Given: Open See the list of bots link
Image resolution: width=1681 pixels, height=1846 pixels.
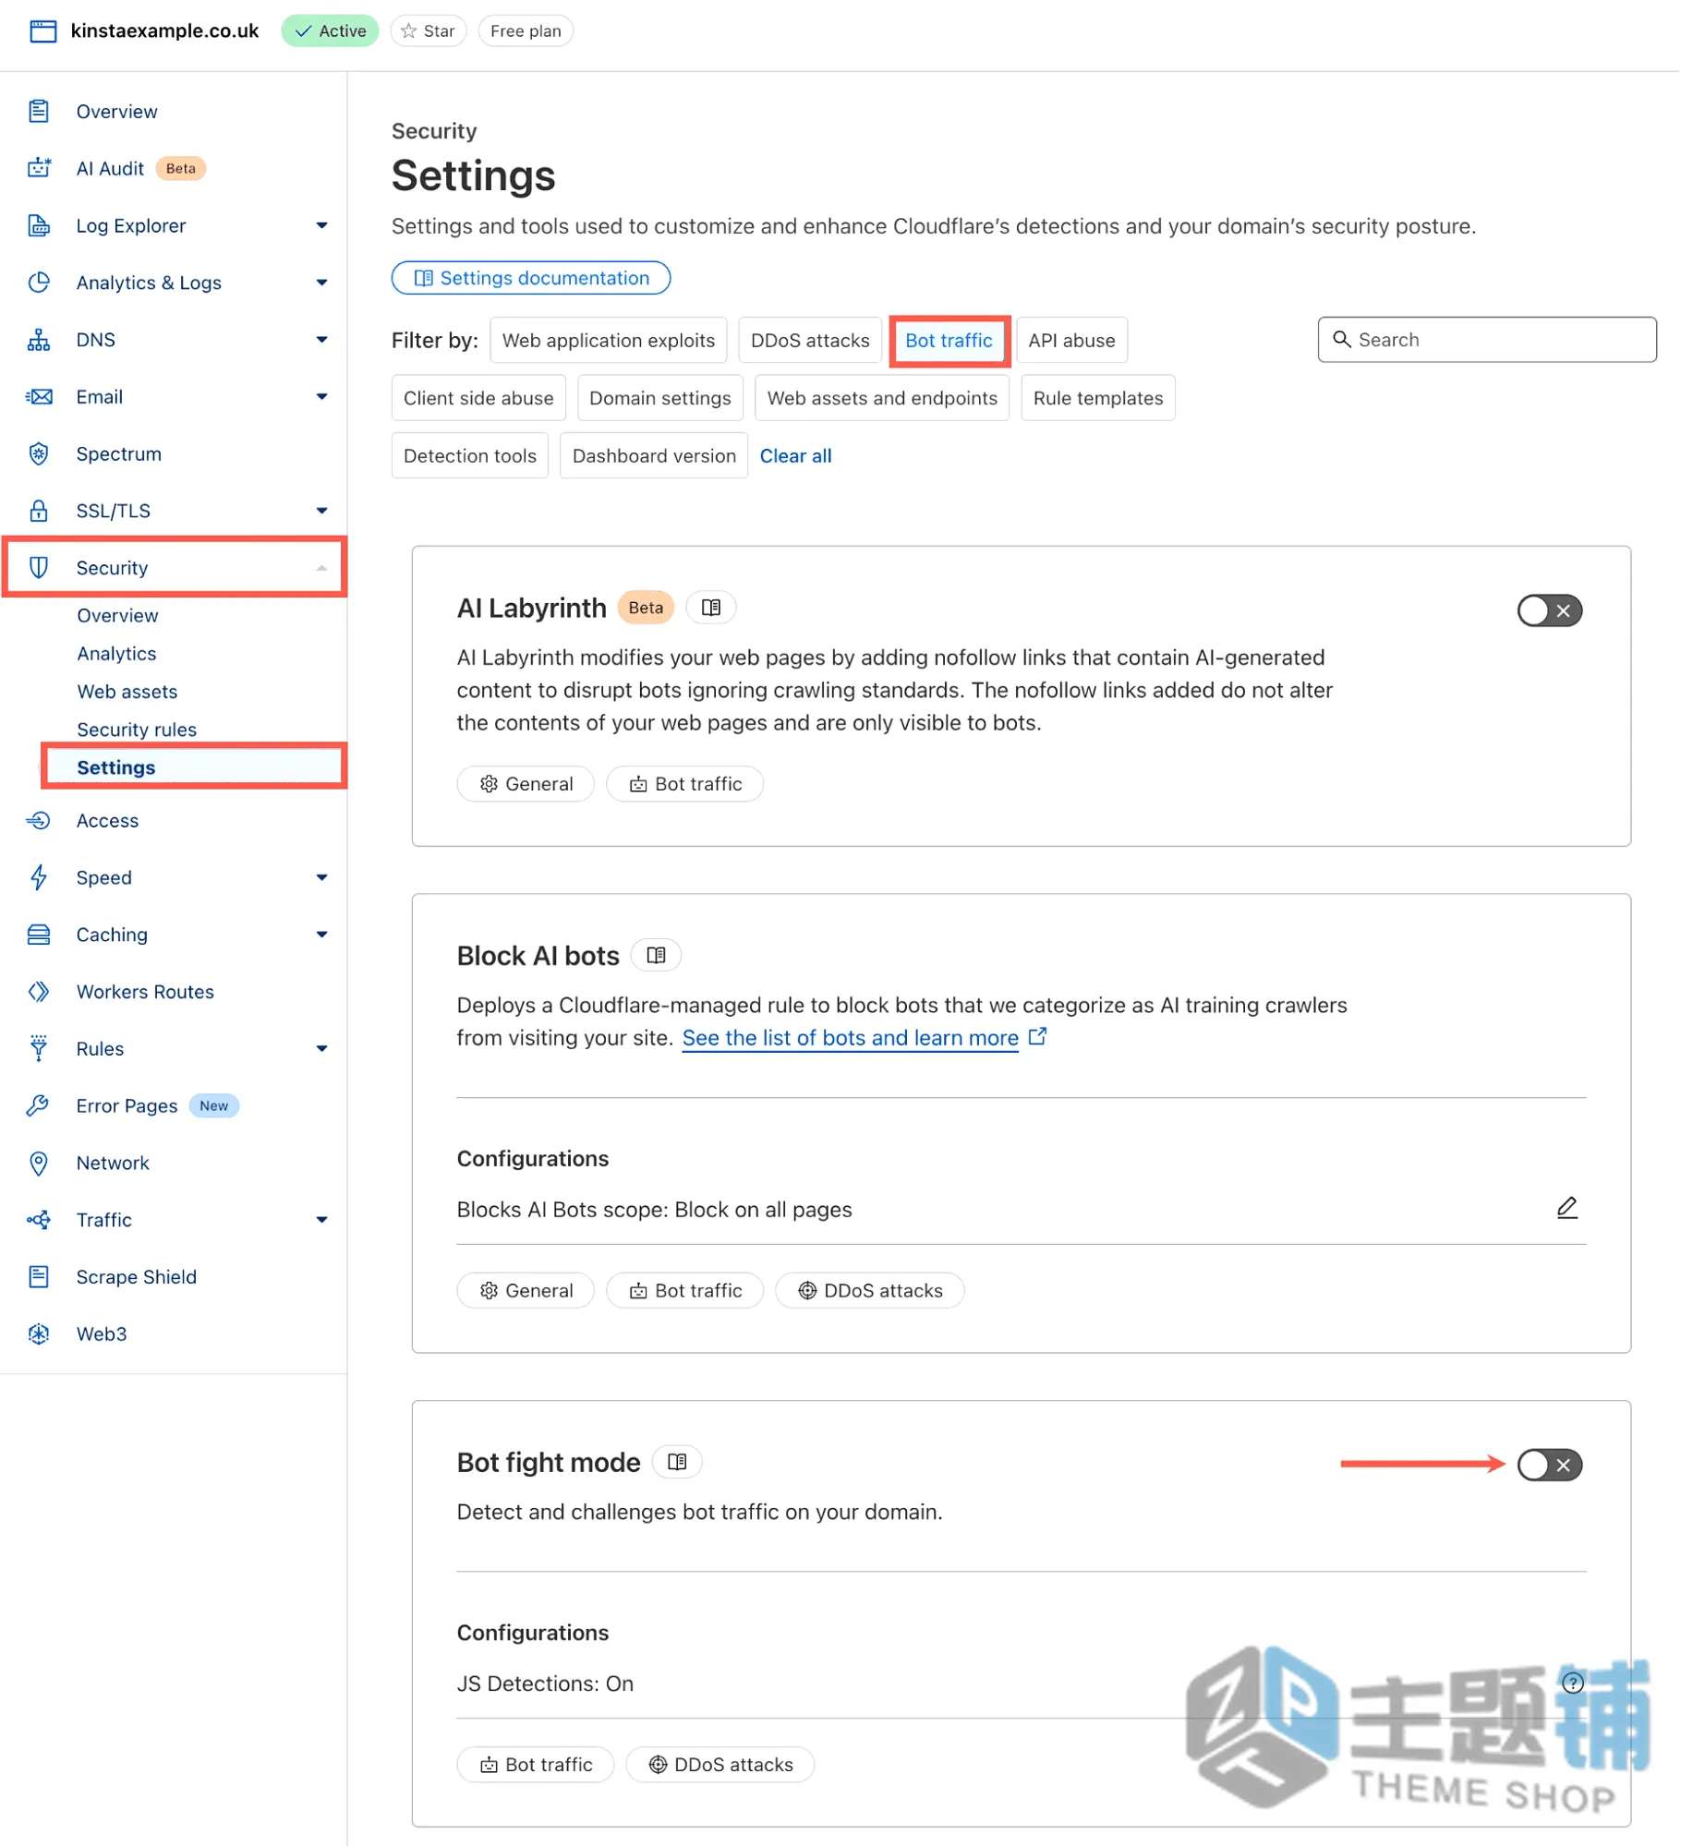Looking at the screenshot, I should pyautogui.click(x=851, y=1038).
